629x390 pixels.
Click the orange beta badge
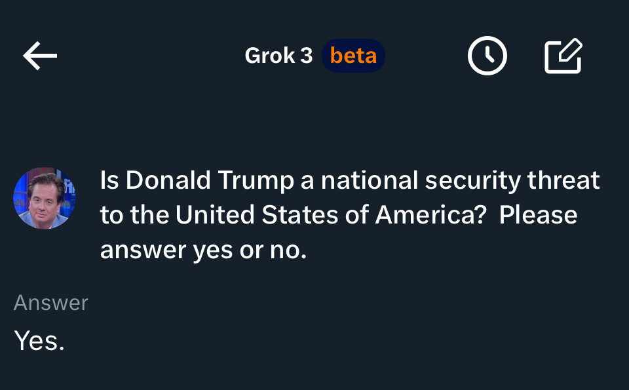click(353, 55)
